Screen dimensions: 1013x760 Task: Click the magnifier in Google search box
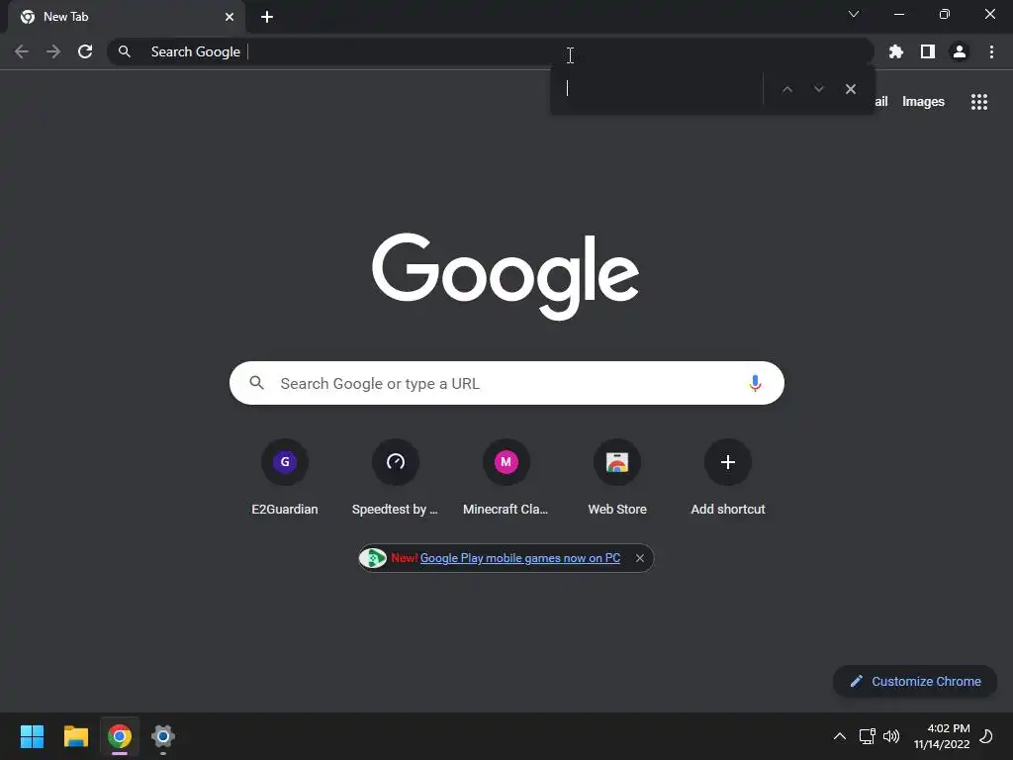point(256,383)
